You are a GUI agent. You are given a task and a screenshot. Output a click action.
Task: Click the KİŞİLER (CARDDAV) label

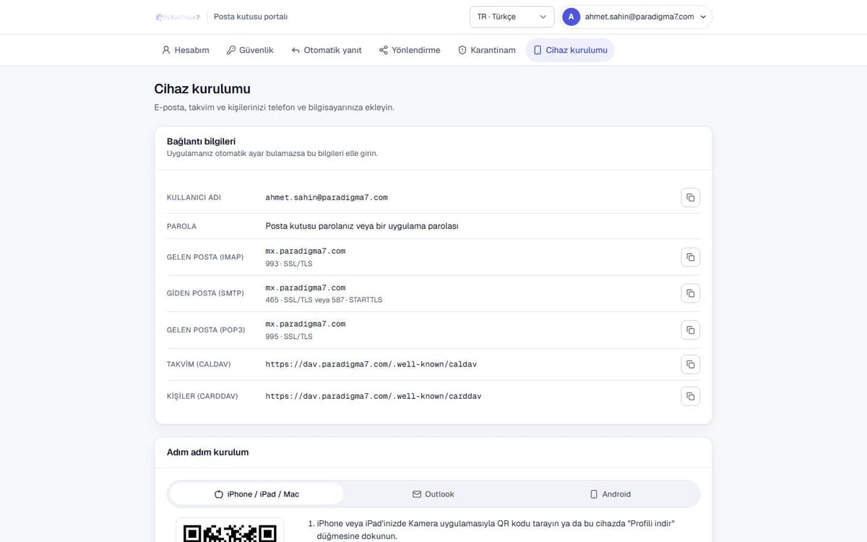pos(202,396)
